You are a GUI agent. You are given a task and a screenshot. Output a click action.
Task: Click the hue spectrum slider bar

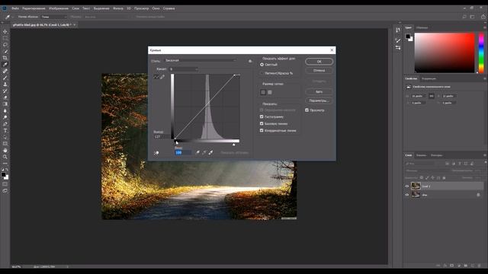click(481, 53)
